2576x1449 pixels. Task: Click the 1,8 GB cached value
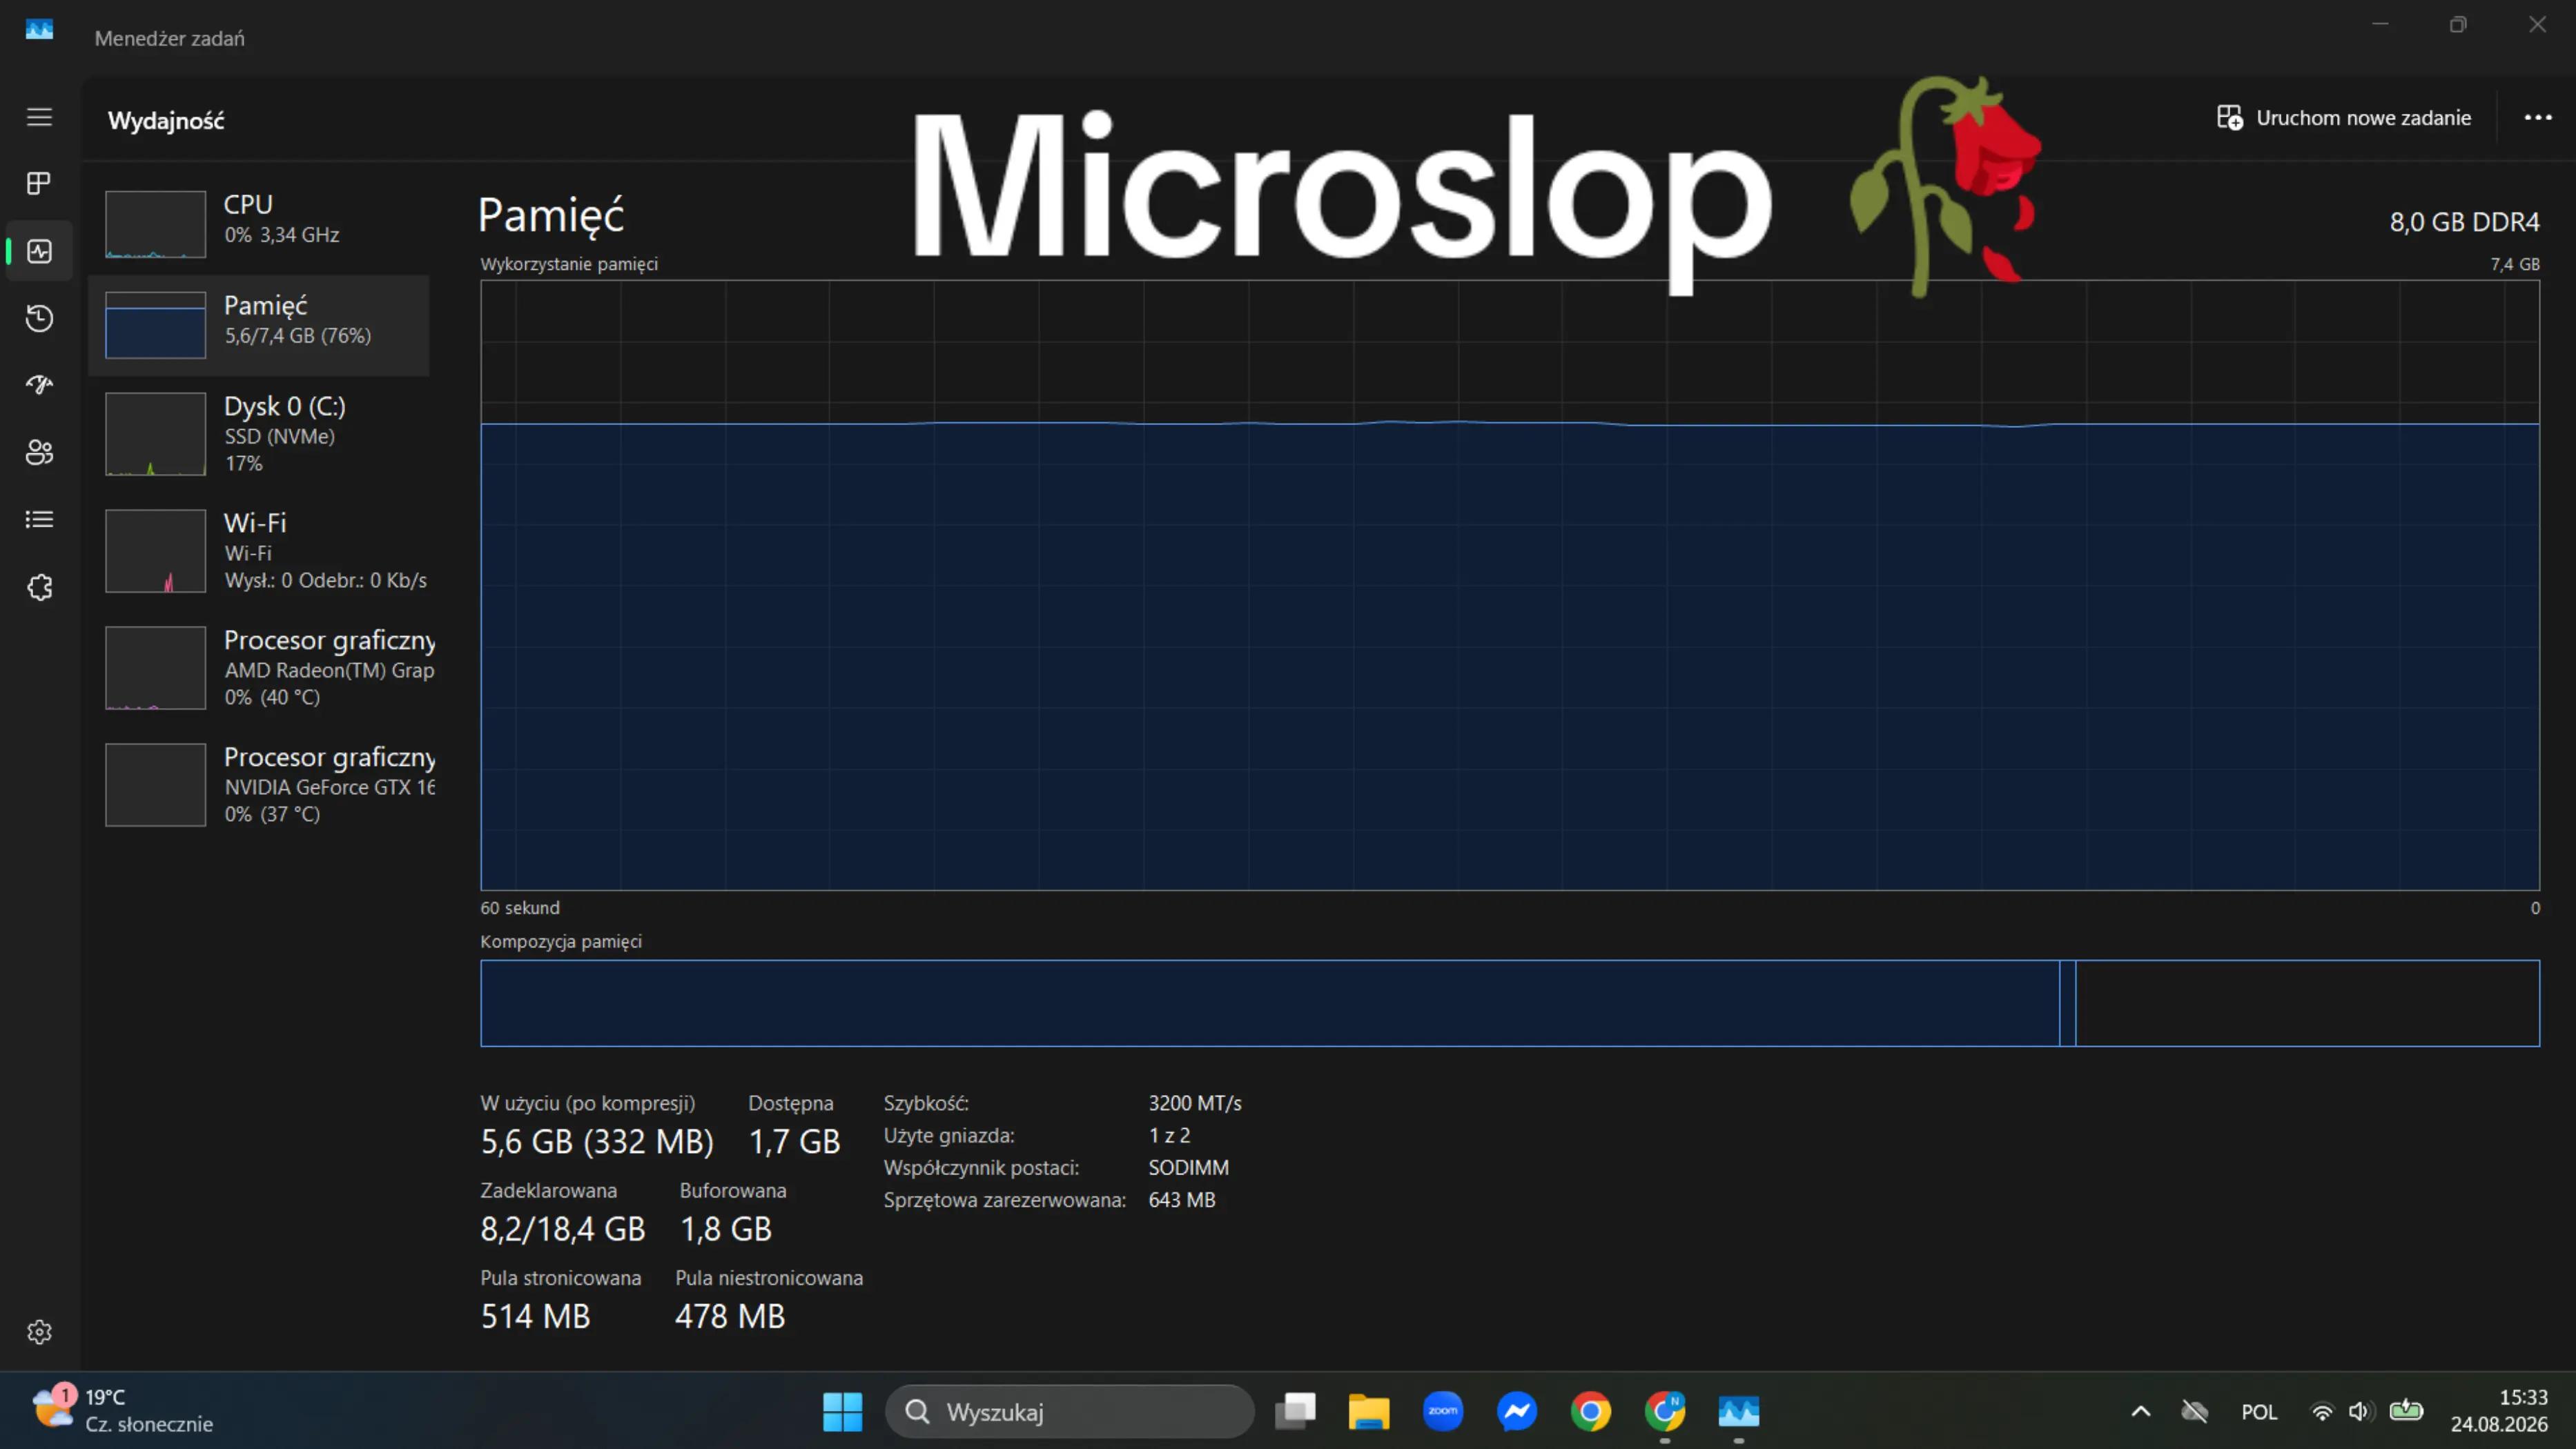726,1228
